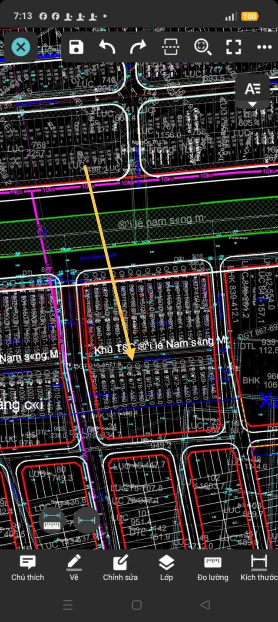This screenshot has height=622, width=278.
Task: Undo the last action
Action: (107, 47)
